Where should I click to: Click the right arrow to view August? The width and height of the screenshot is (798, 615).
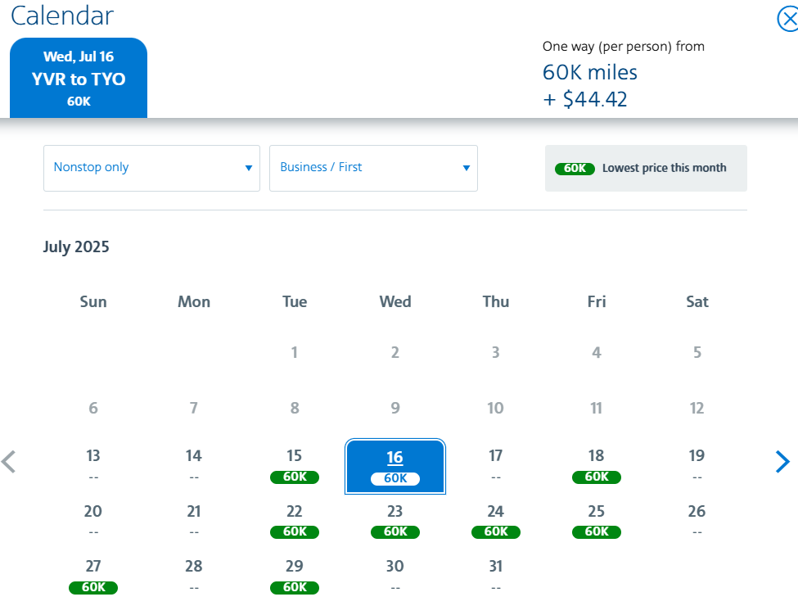coord(782,462)
